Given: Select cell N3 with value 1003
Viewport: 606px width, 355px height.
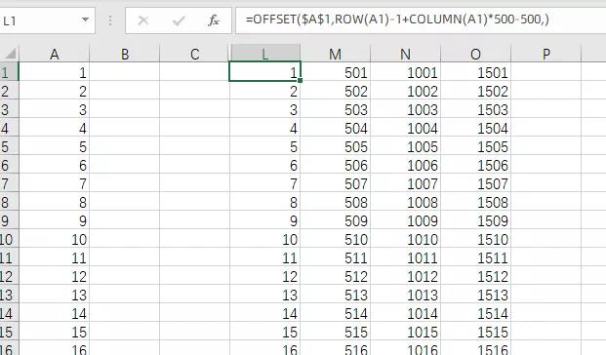Looking at the screenshot, I should (406, 109).
